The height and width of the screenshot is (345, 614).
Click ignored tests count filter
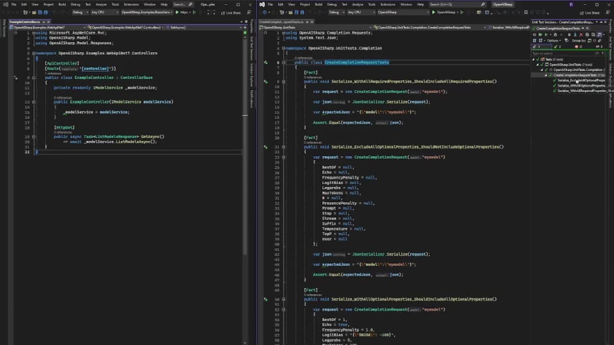[x=599, y=47]
